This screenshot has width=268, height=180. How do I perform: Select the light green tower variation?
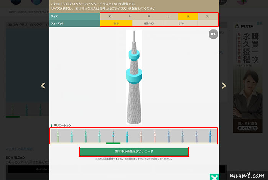click(x=58, y=136)
